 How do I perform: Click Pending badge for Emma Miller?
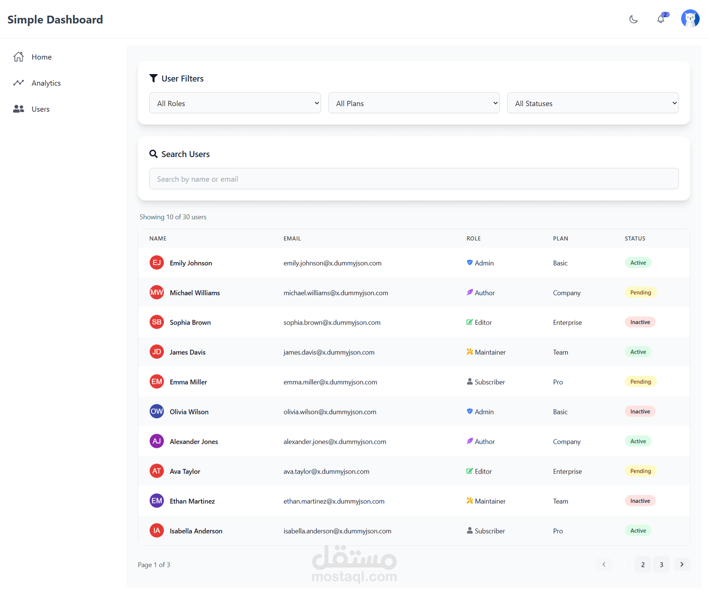tap(640, 382)
